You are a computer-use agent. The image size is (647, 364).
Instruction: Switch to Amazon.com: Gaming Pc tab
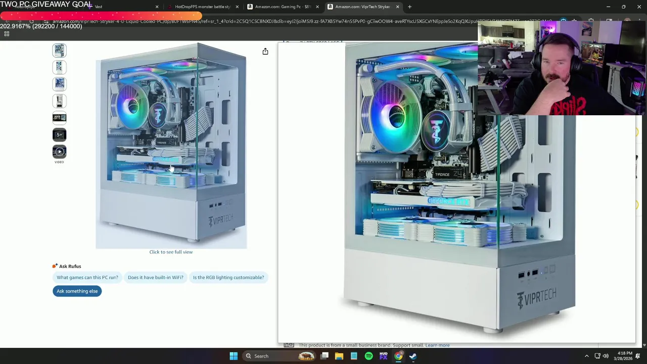tap(283, 7)
